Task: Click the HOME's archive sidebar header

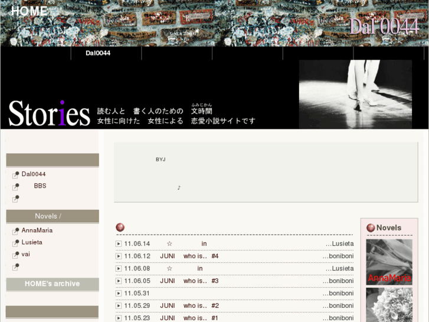Action: [x=53, y=284]
